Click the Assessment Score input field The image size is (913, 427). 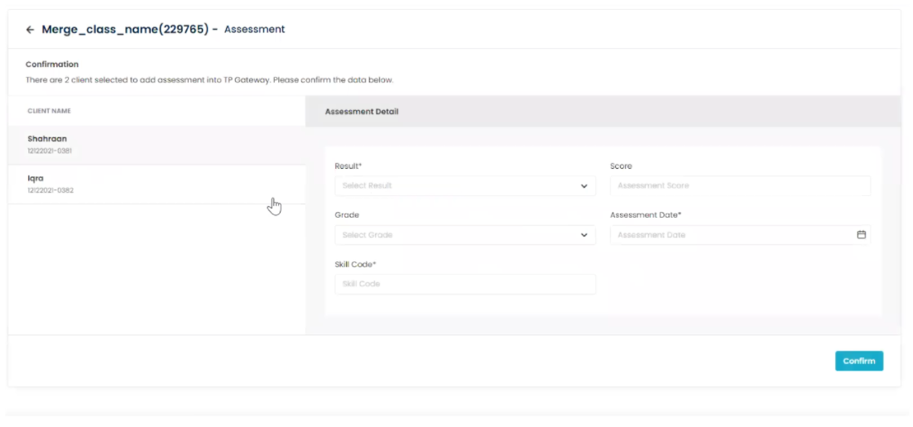(x=740, y=185)
